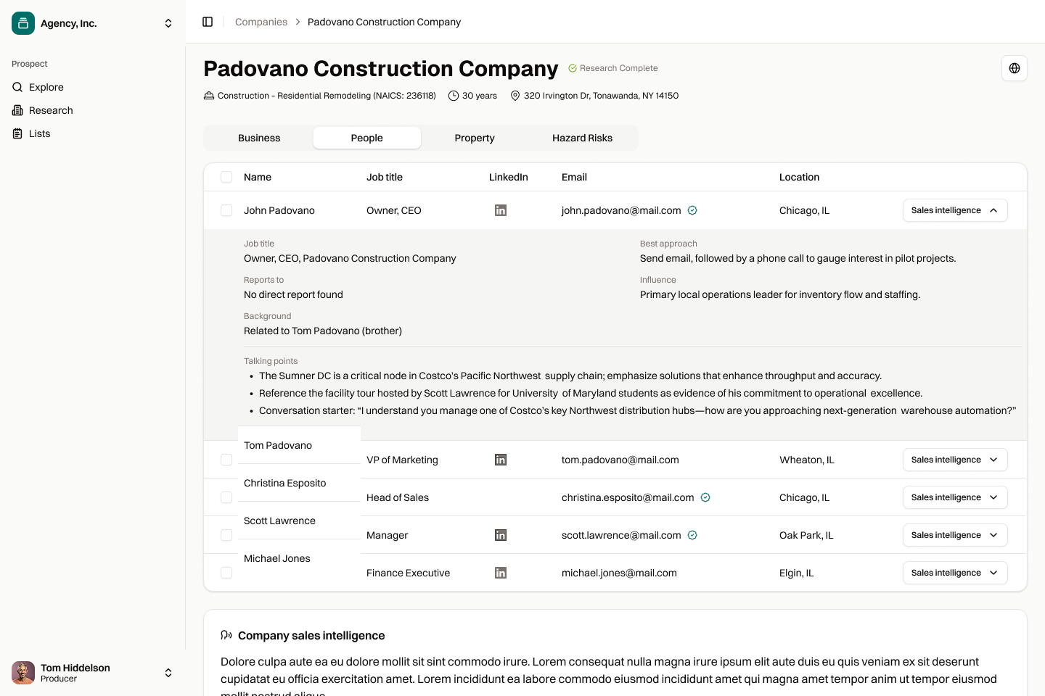Open Explore in the sidebar
The height and width of the screenshot is (696, 1045).
click(x=46, y=87)
